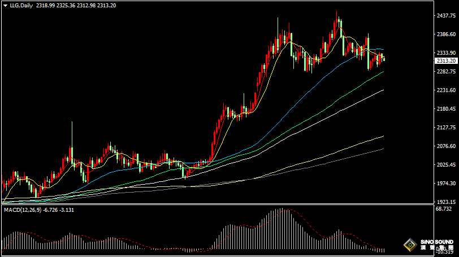Image resolution: width=459 pixels, height=257 pixels.
Task: Click the 2025.45 price scale label
Action: [447, 164]
